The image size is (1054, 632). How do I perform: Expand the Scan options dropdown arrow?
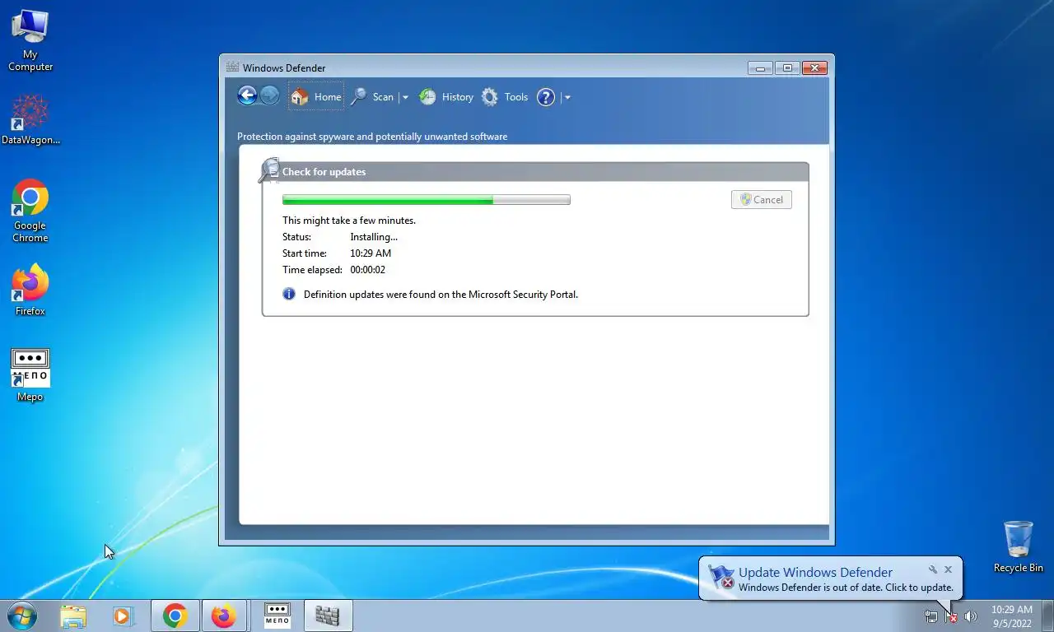tap(405, 97)
